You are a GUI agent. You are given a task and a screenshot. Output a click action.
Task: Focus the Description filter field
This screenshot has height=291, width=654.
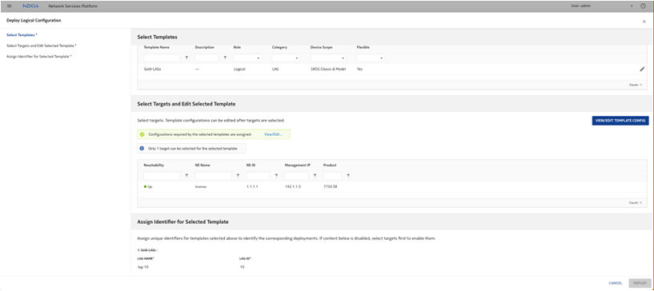click(207, 58)
